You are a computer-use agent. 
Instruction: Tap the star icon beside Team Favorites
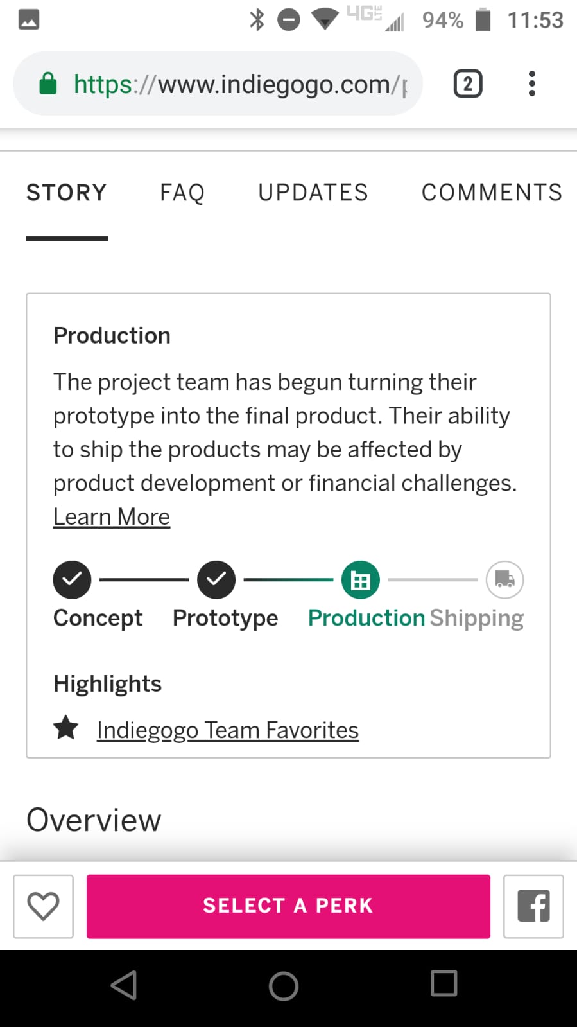tap(66, 728)
